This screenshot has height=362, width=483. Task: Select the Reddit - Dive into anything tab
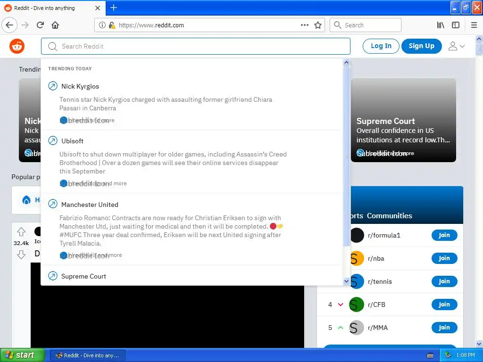point(52,8)
